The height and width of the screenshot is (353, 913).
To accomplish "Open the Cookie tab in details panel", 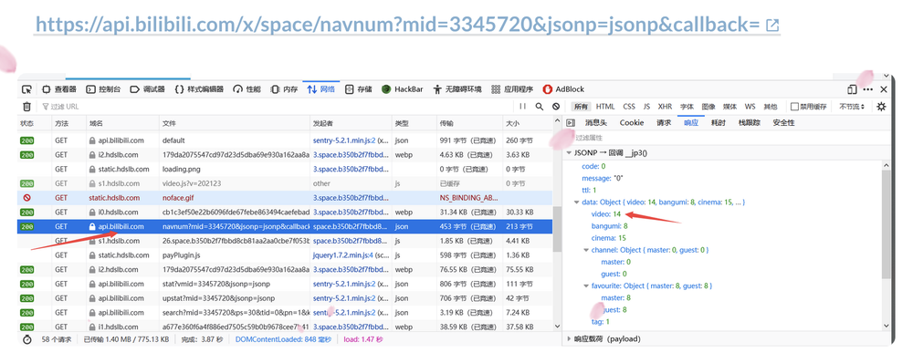I will point(632,123).
